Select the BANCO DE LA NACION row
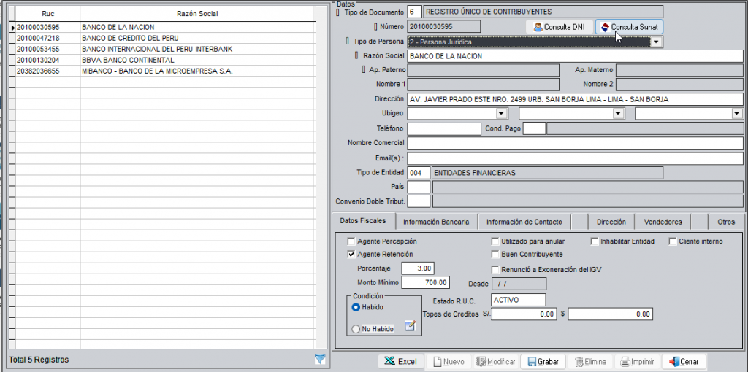 [165, 27]
